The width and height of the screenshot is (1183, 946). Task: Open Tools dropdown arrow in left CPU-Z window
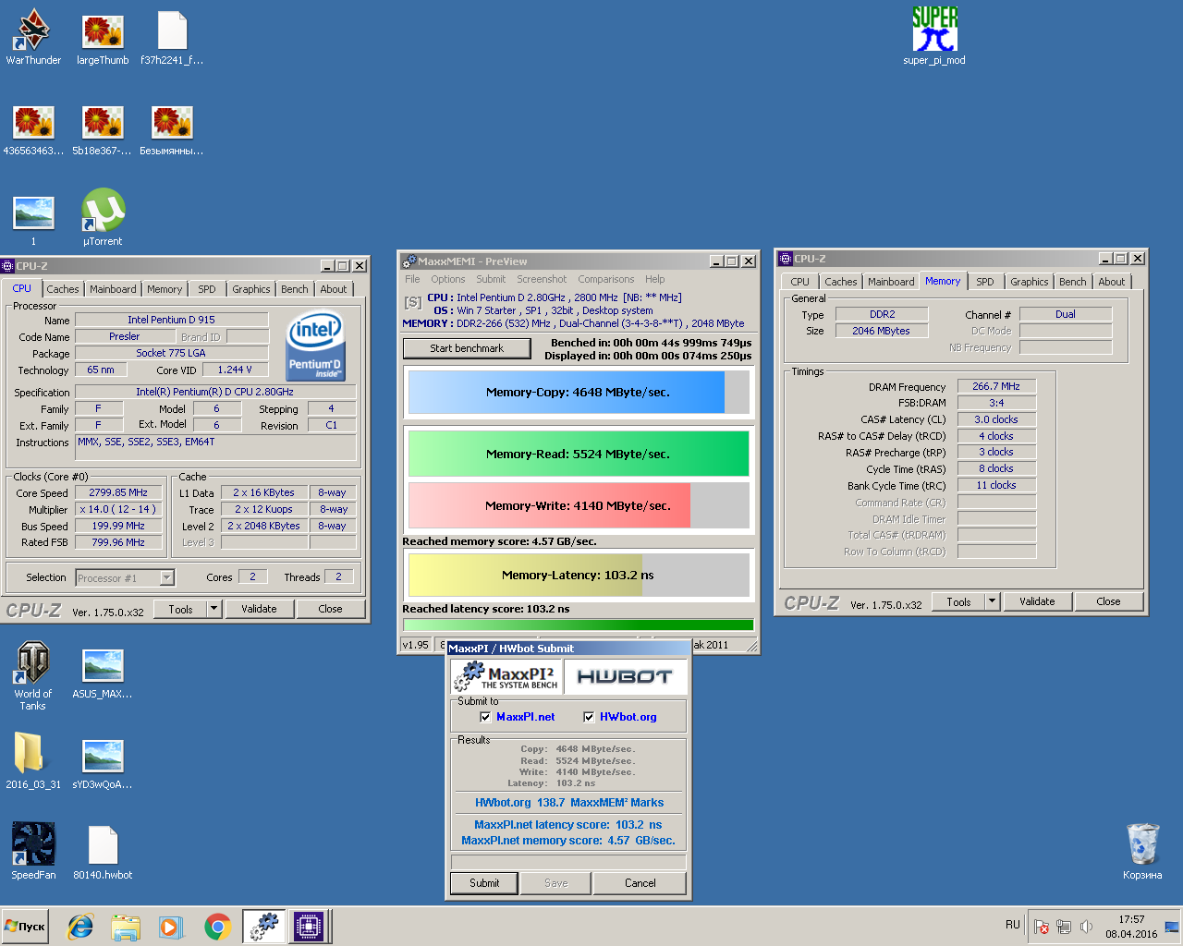pyautogui.click(x=213, y=609)
